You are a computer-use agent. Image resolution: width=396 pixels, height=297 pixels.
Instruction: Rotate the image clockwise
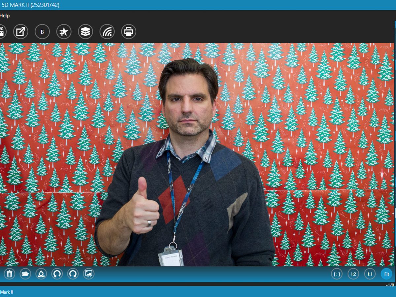[x=73, y=274]
